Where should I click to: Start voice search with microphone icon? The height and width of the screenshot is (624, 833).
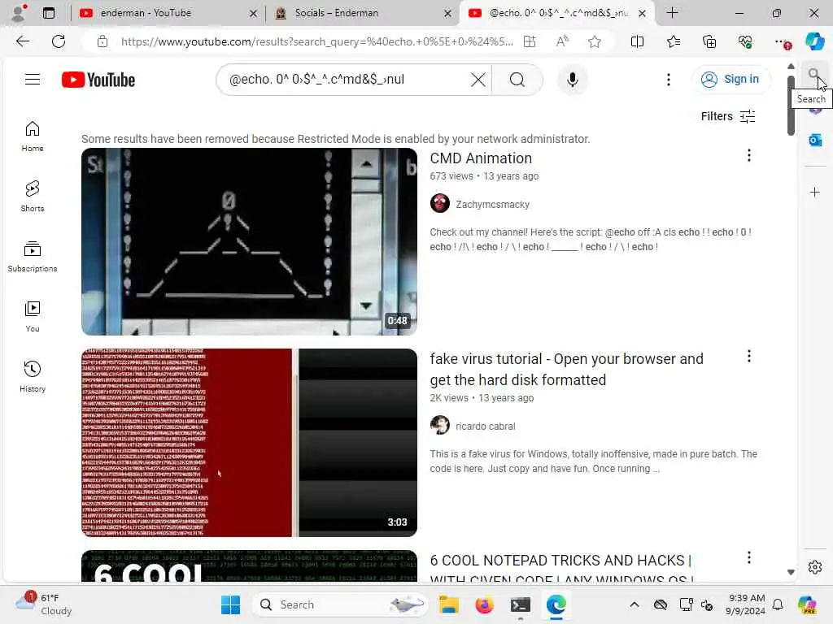click(x=572, y=80)
